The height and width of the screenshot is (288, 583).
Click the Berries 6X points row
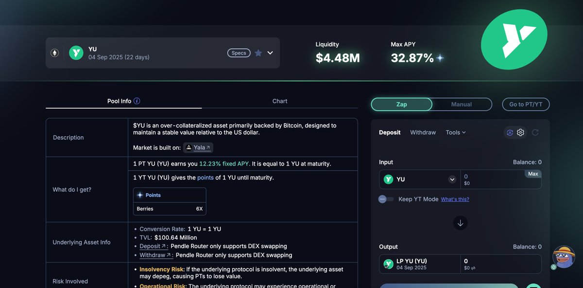coord(170,209)
